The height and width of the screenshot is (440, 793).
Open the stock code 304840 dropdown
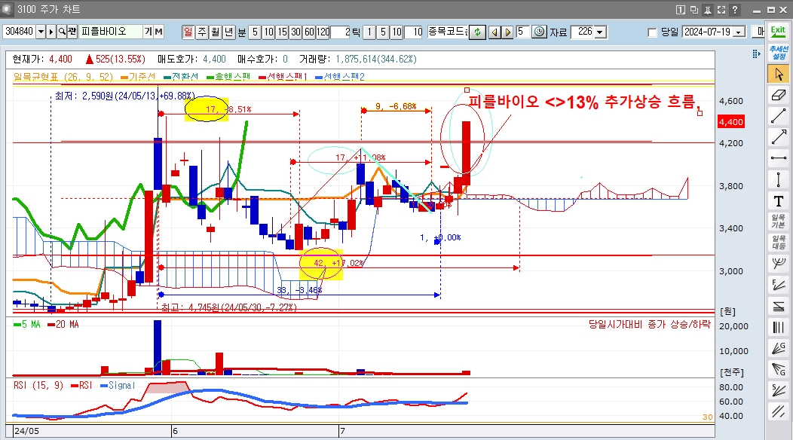pos(41,32)
